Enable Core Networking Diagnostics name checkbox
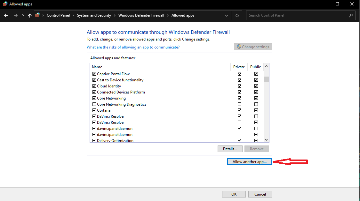The width and height of the screenshot is (360, 201). (x=94, y=104)
